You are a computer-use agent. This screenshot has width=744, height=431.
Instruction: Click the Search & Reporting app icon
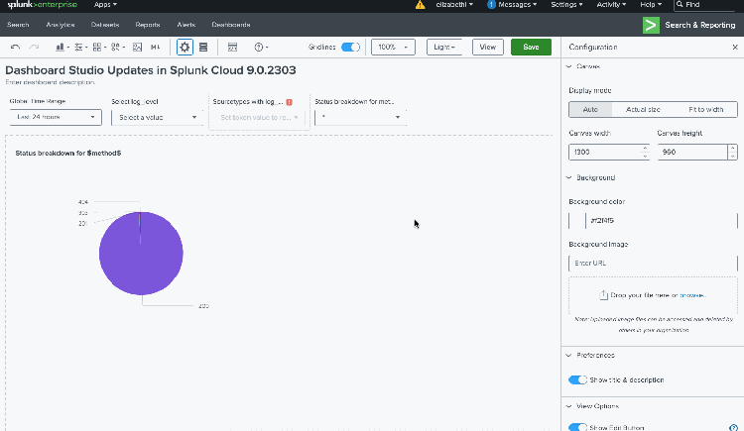coord(651,25)
